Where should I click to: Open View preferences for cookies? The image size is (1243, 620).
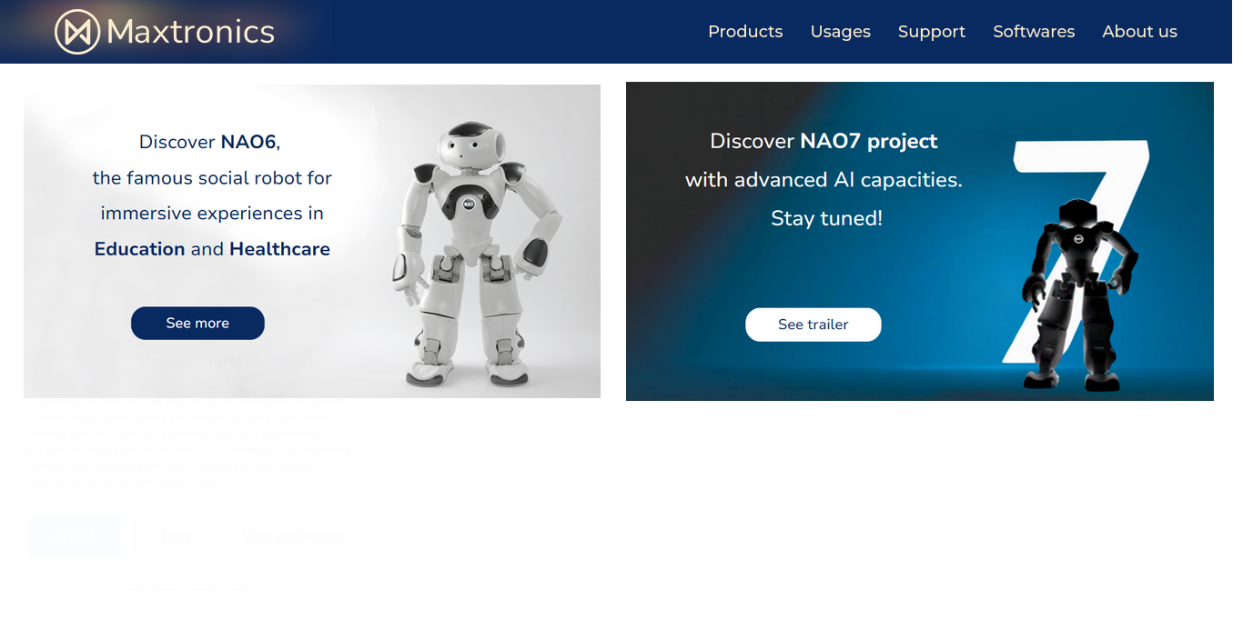click(291, 536)
